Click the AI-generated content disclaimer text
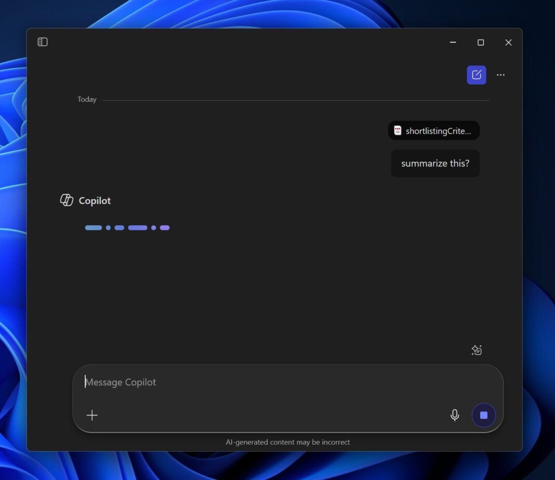Screen dimensions: 555x480 pos(288,442)
